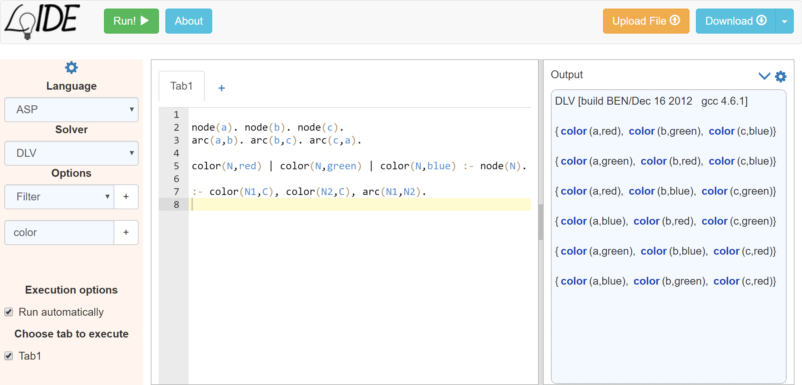The image size is (802, 385).
Task: Click the Download button
Action: coord(736,21)
